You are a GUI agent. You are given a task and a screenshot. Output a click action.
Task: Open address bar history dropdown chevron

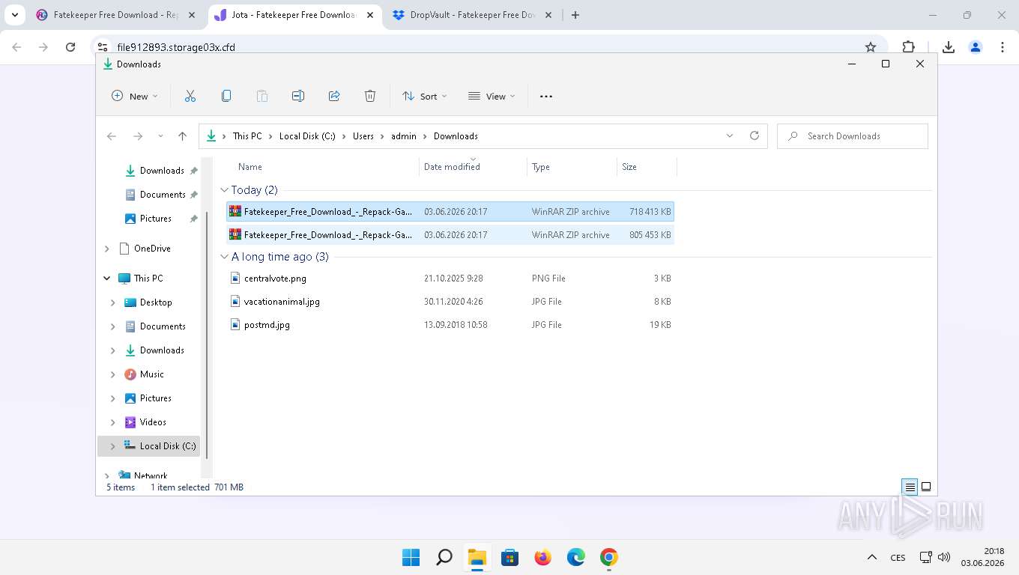[x=730, y=136]
